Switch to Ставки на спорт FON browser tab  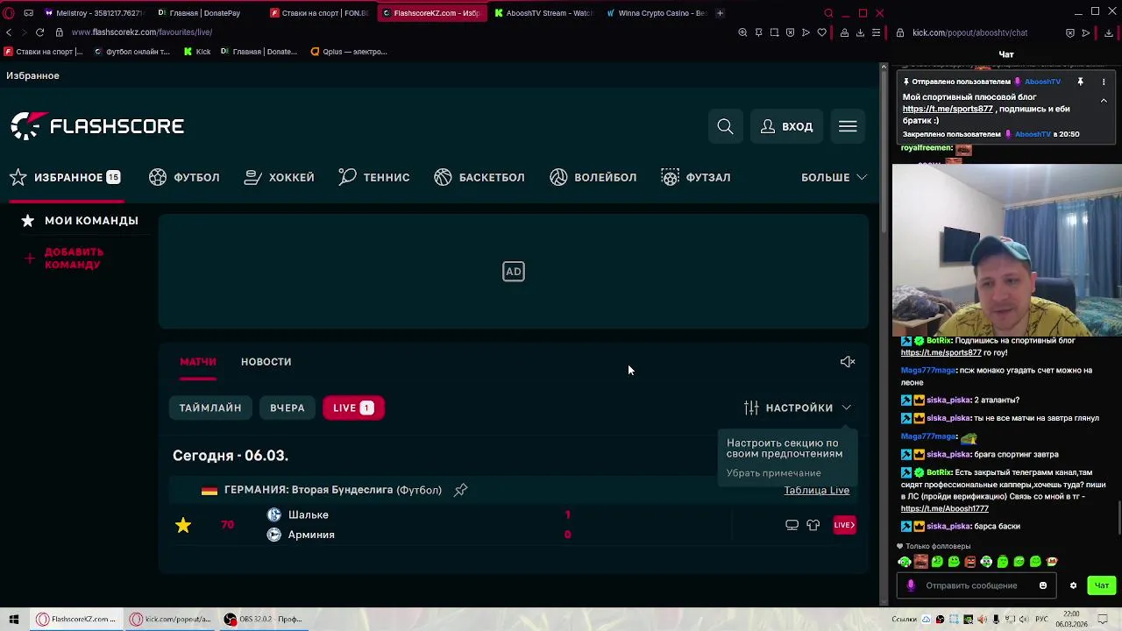click(319, 13)
